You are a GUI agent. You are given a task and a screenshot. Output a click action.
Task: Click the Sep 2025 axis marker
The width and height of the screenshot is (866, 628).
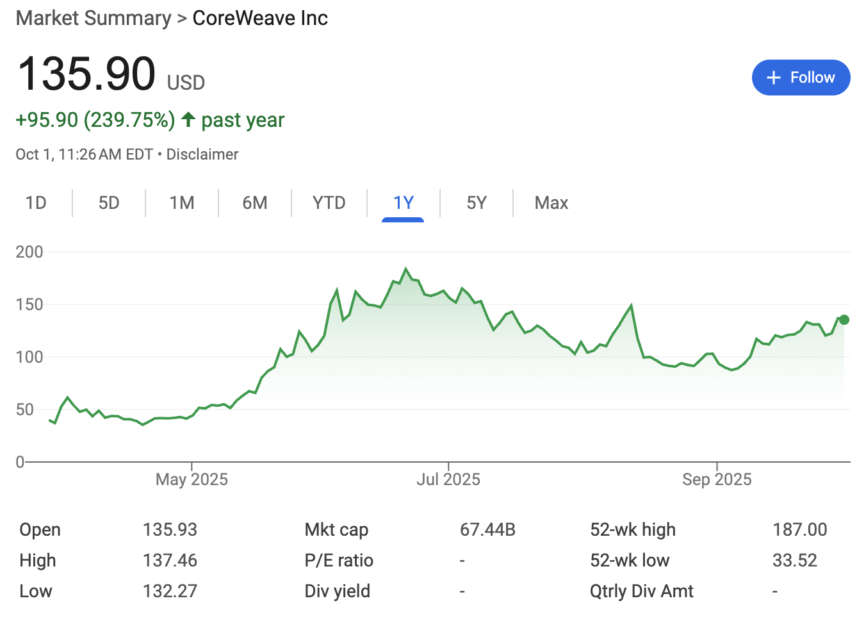pyautogui.click(x=717, y=479)
